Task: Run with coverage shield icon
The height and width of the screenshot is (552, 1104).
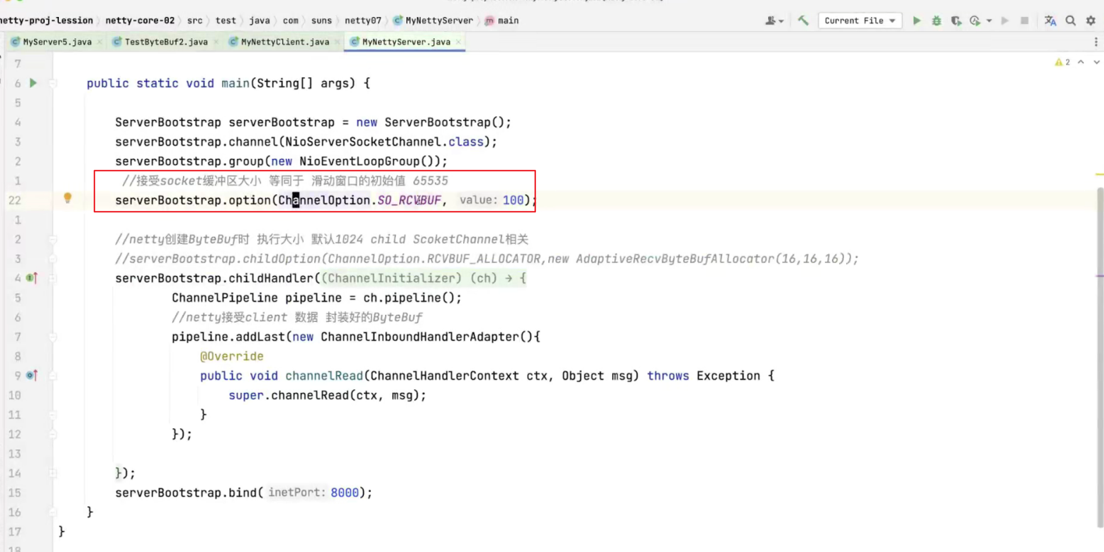Action: [x=956, y=21]
